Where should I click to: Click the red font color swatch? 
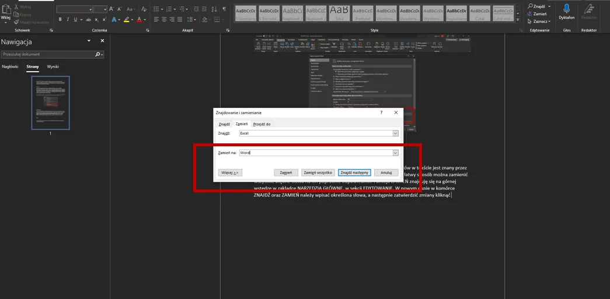pos(139,19)
